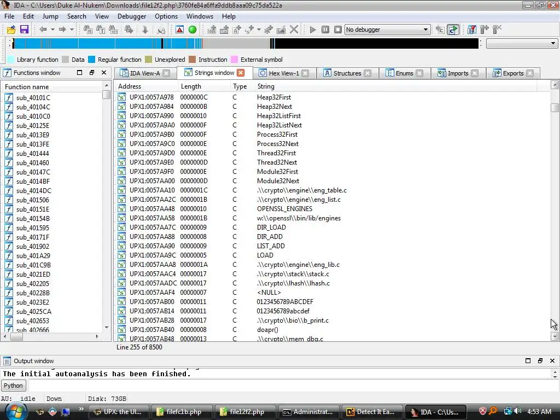Switch to the Exports tab

(513, 73)
